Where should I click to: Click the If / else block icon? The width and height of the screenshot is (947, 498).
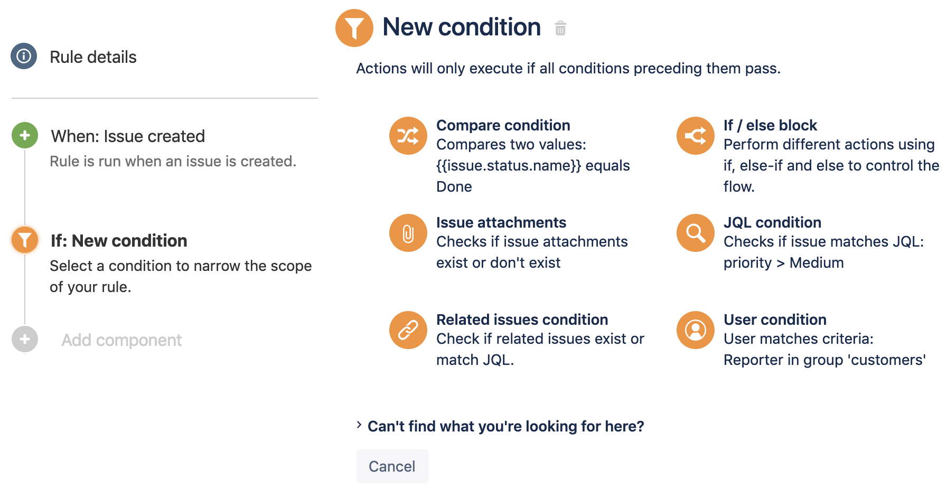click(695, 136)
